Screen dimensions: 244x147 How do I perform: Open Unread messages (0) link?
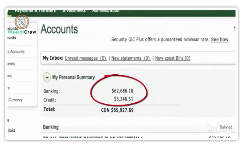click(86, 58)
